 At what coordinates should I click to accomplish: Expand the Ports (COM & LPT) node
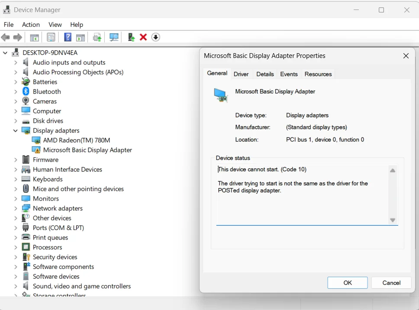pyautogui.click(x=16, y=228)
